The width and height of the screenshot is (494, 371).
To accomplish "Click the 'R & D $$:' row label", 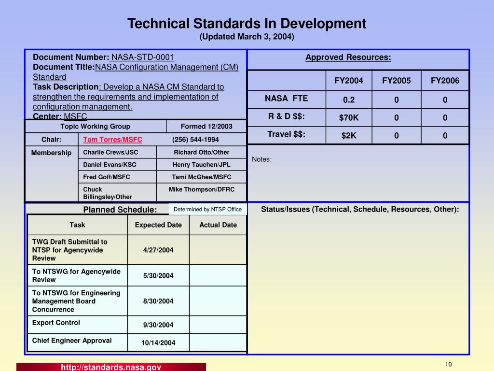I will coord(286,116).
